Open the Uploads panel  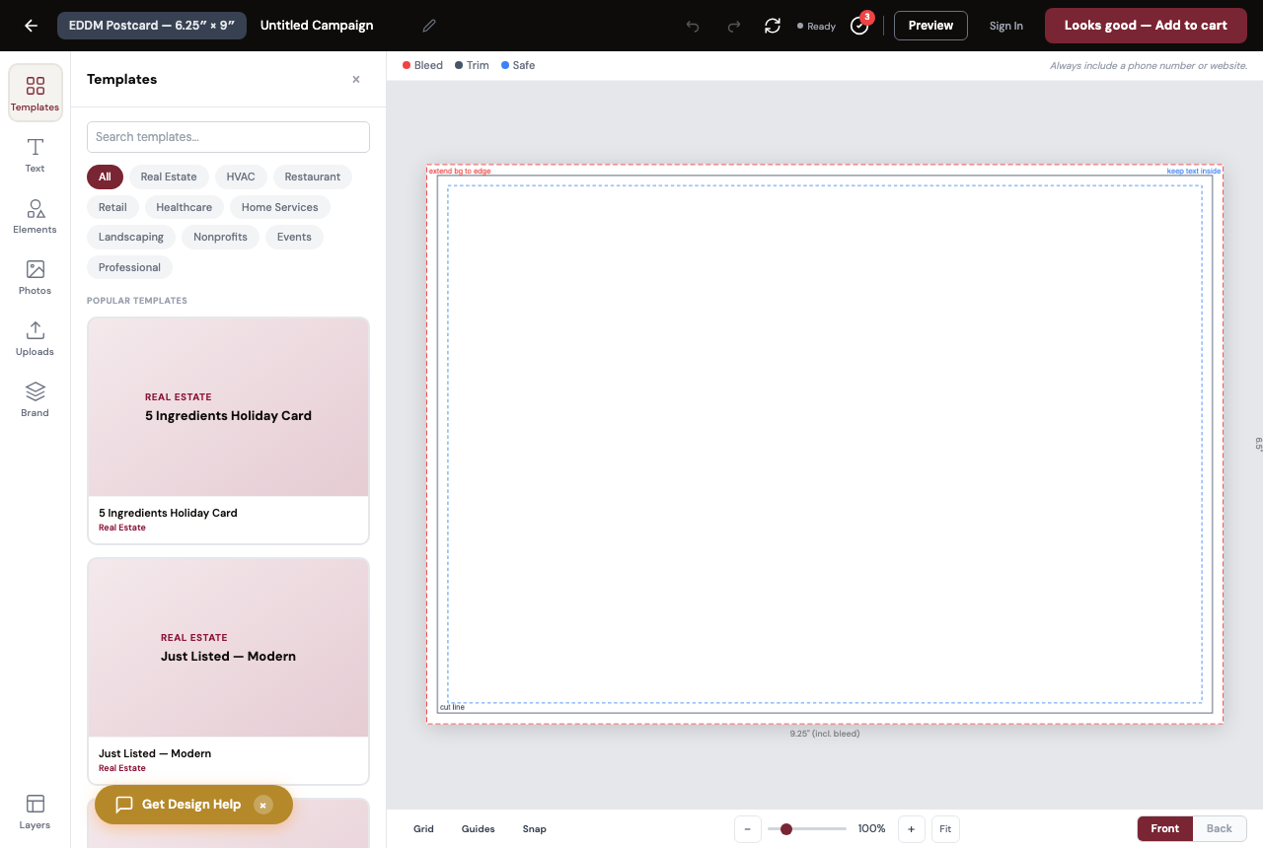pyautogui.click(x=36, y=338)
